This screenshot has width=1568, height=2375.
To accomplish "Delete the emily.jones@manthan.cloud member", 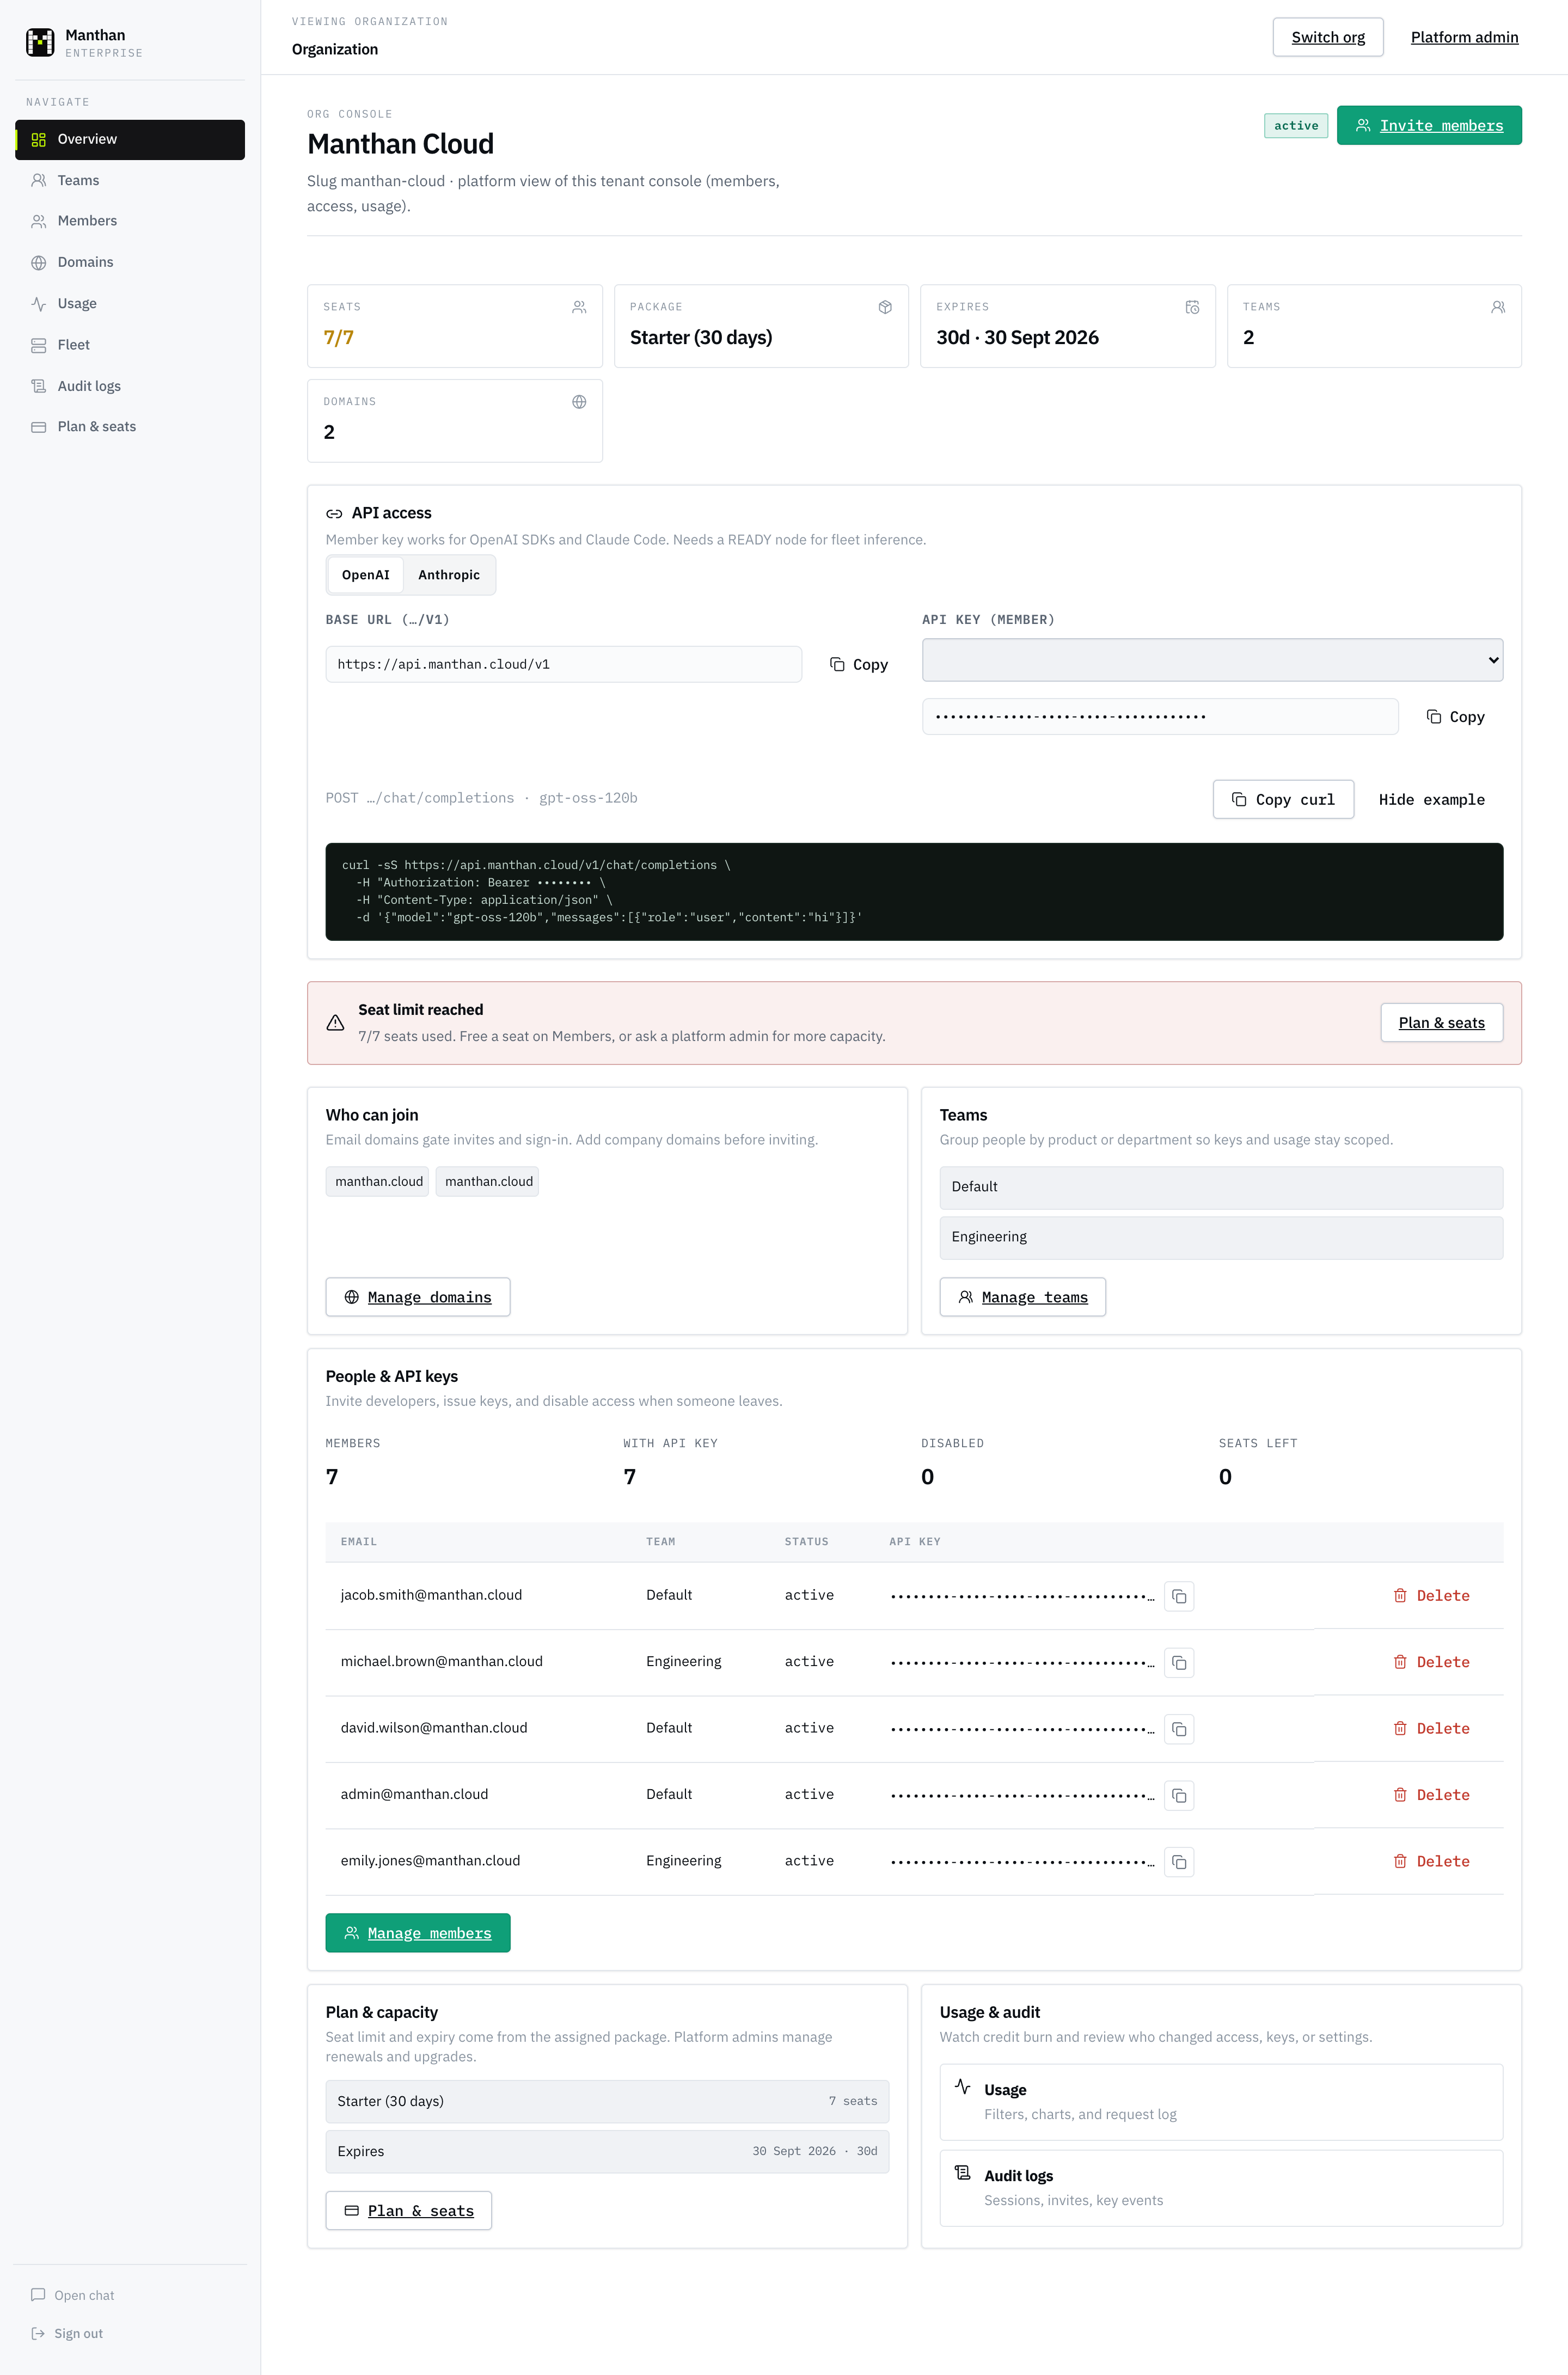I will [1431, 1862].
